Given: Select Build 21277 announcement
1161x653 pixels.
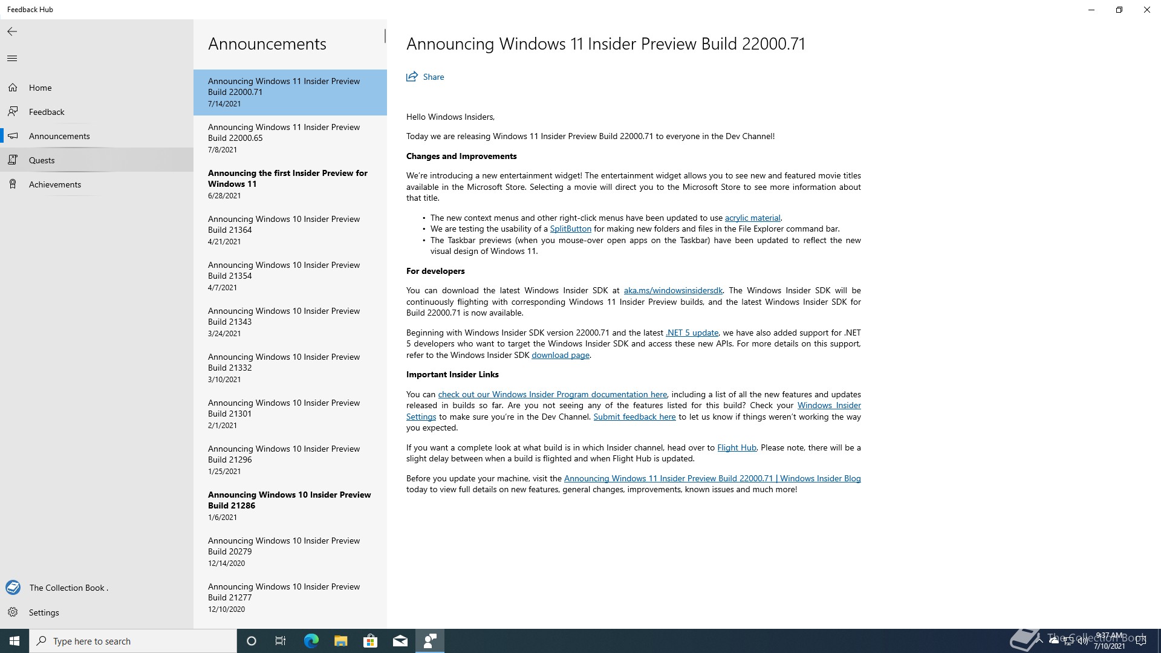Looking at the screenshot, I should pyautogui.click(x=290, y=598).
